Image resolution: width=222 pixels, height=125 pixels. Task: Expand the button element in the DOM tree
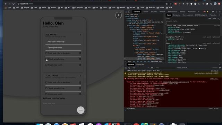click(134, 33)
